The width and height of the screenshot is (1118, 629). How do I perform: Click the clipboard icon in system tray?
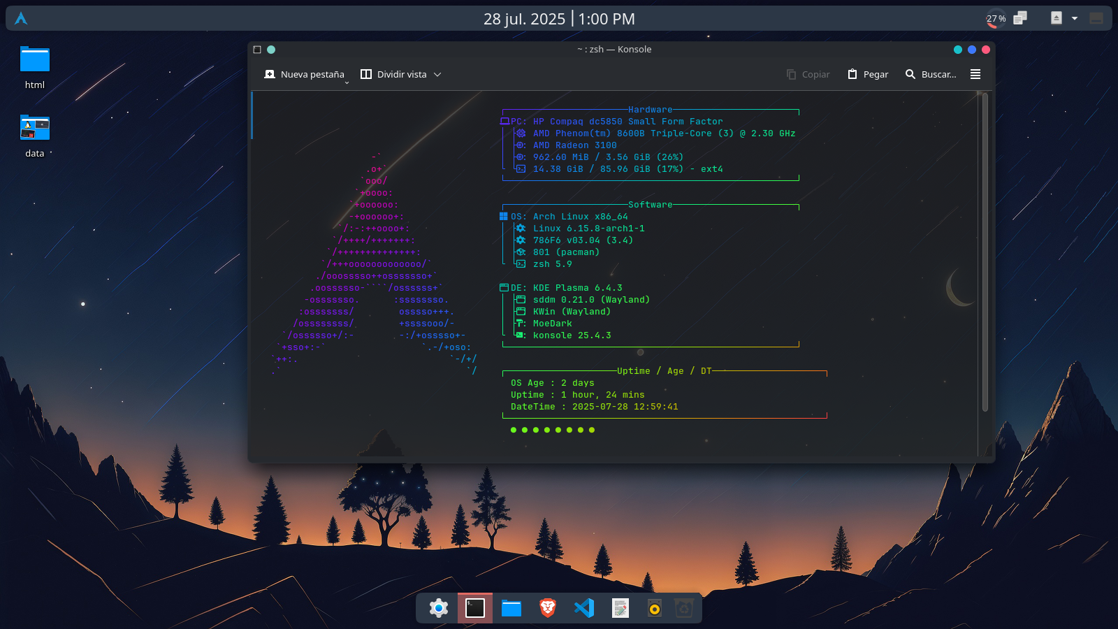click(x=1020, y=18)
